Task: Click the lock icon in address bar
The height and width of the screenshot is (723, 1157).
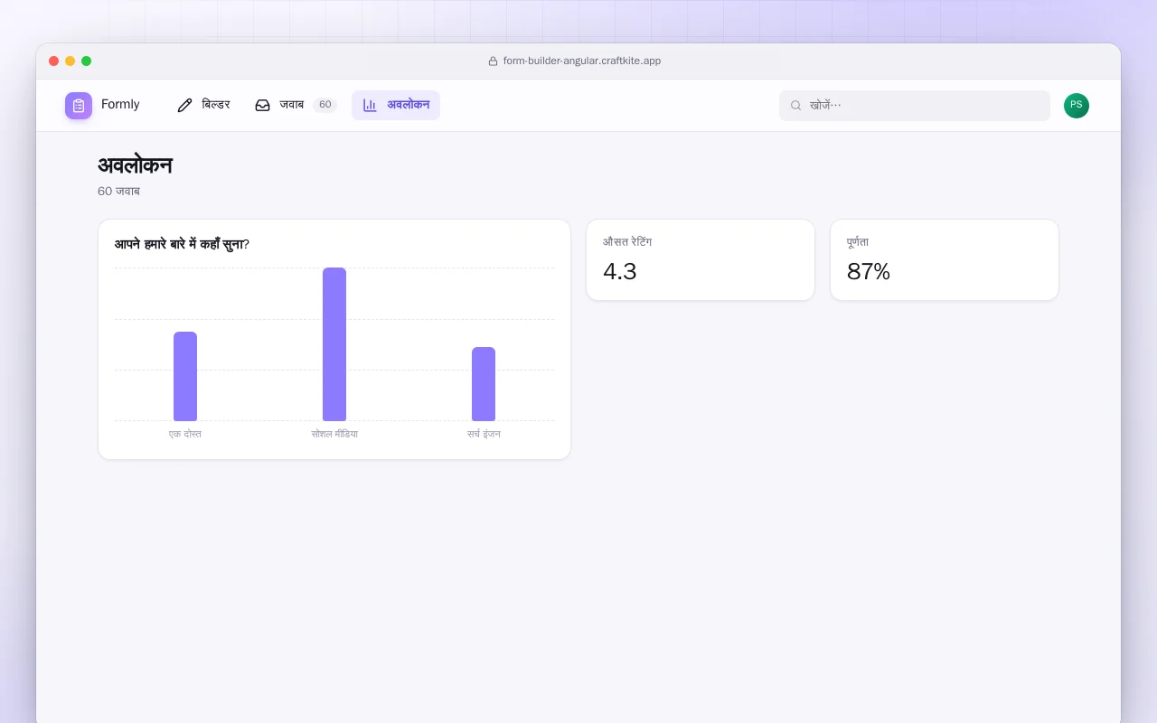Action: click(493, 61)
